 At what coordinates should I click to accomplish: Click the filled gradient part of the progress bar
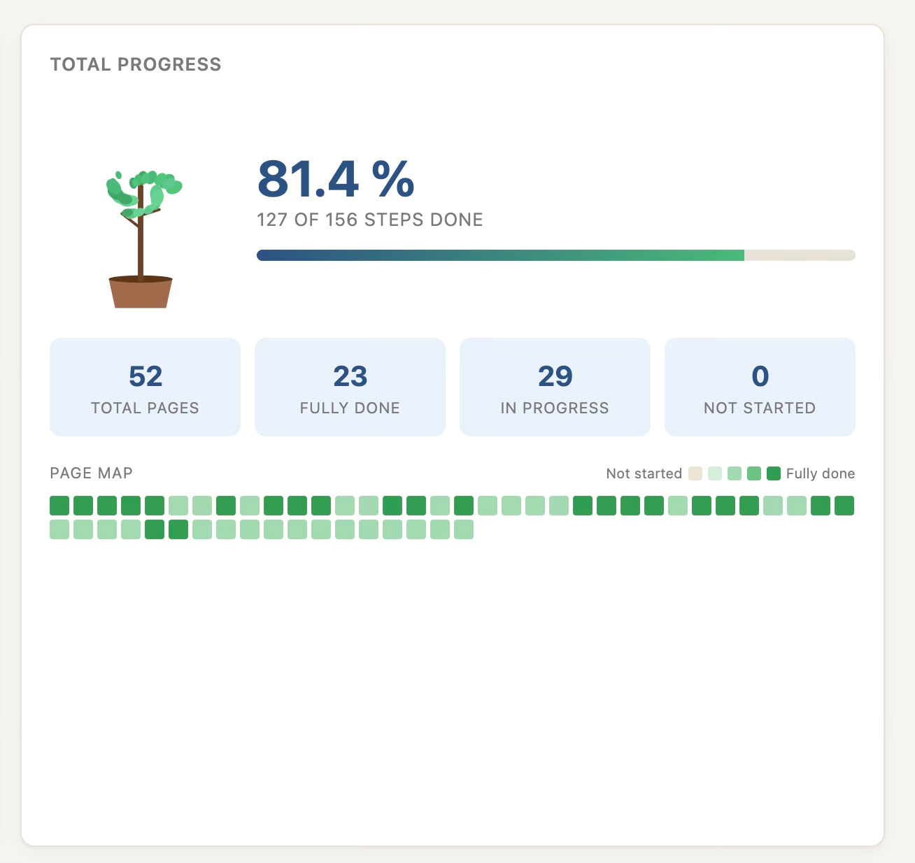point(500,255)
